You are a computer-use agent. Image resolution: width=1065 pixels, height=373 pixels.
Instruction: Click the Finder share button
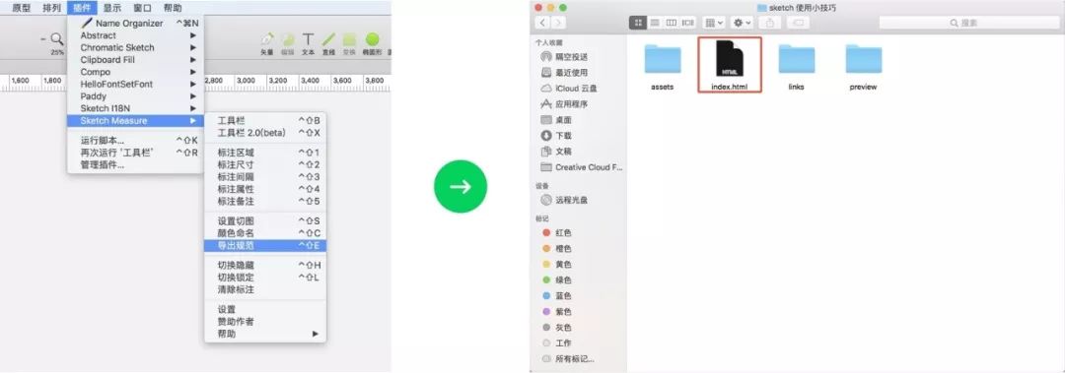coord(769,23)
